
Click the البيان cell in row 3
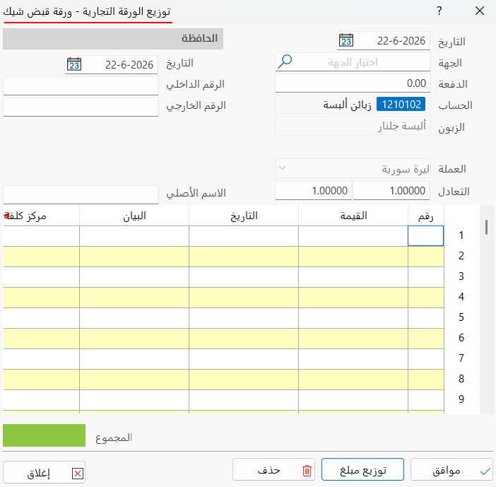click(x=134, y=277)
